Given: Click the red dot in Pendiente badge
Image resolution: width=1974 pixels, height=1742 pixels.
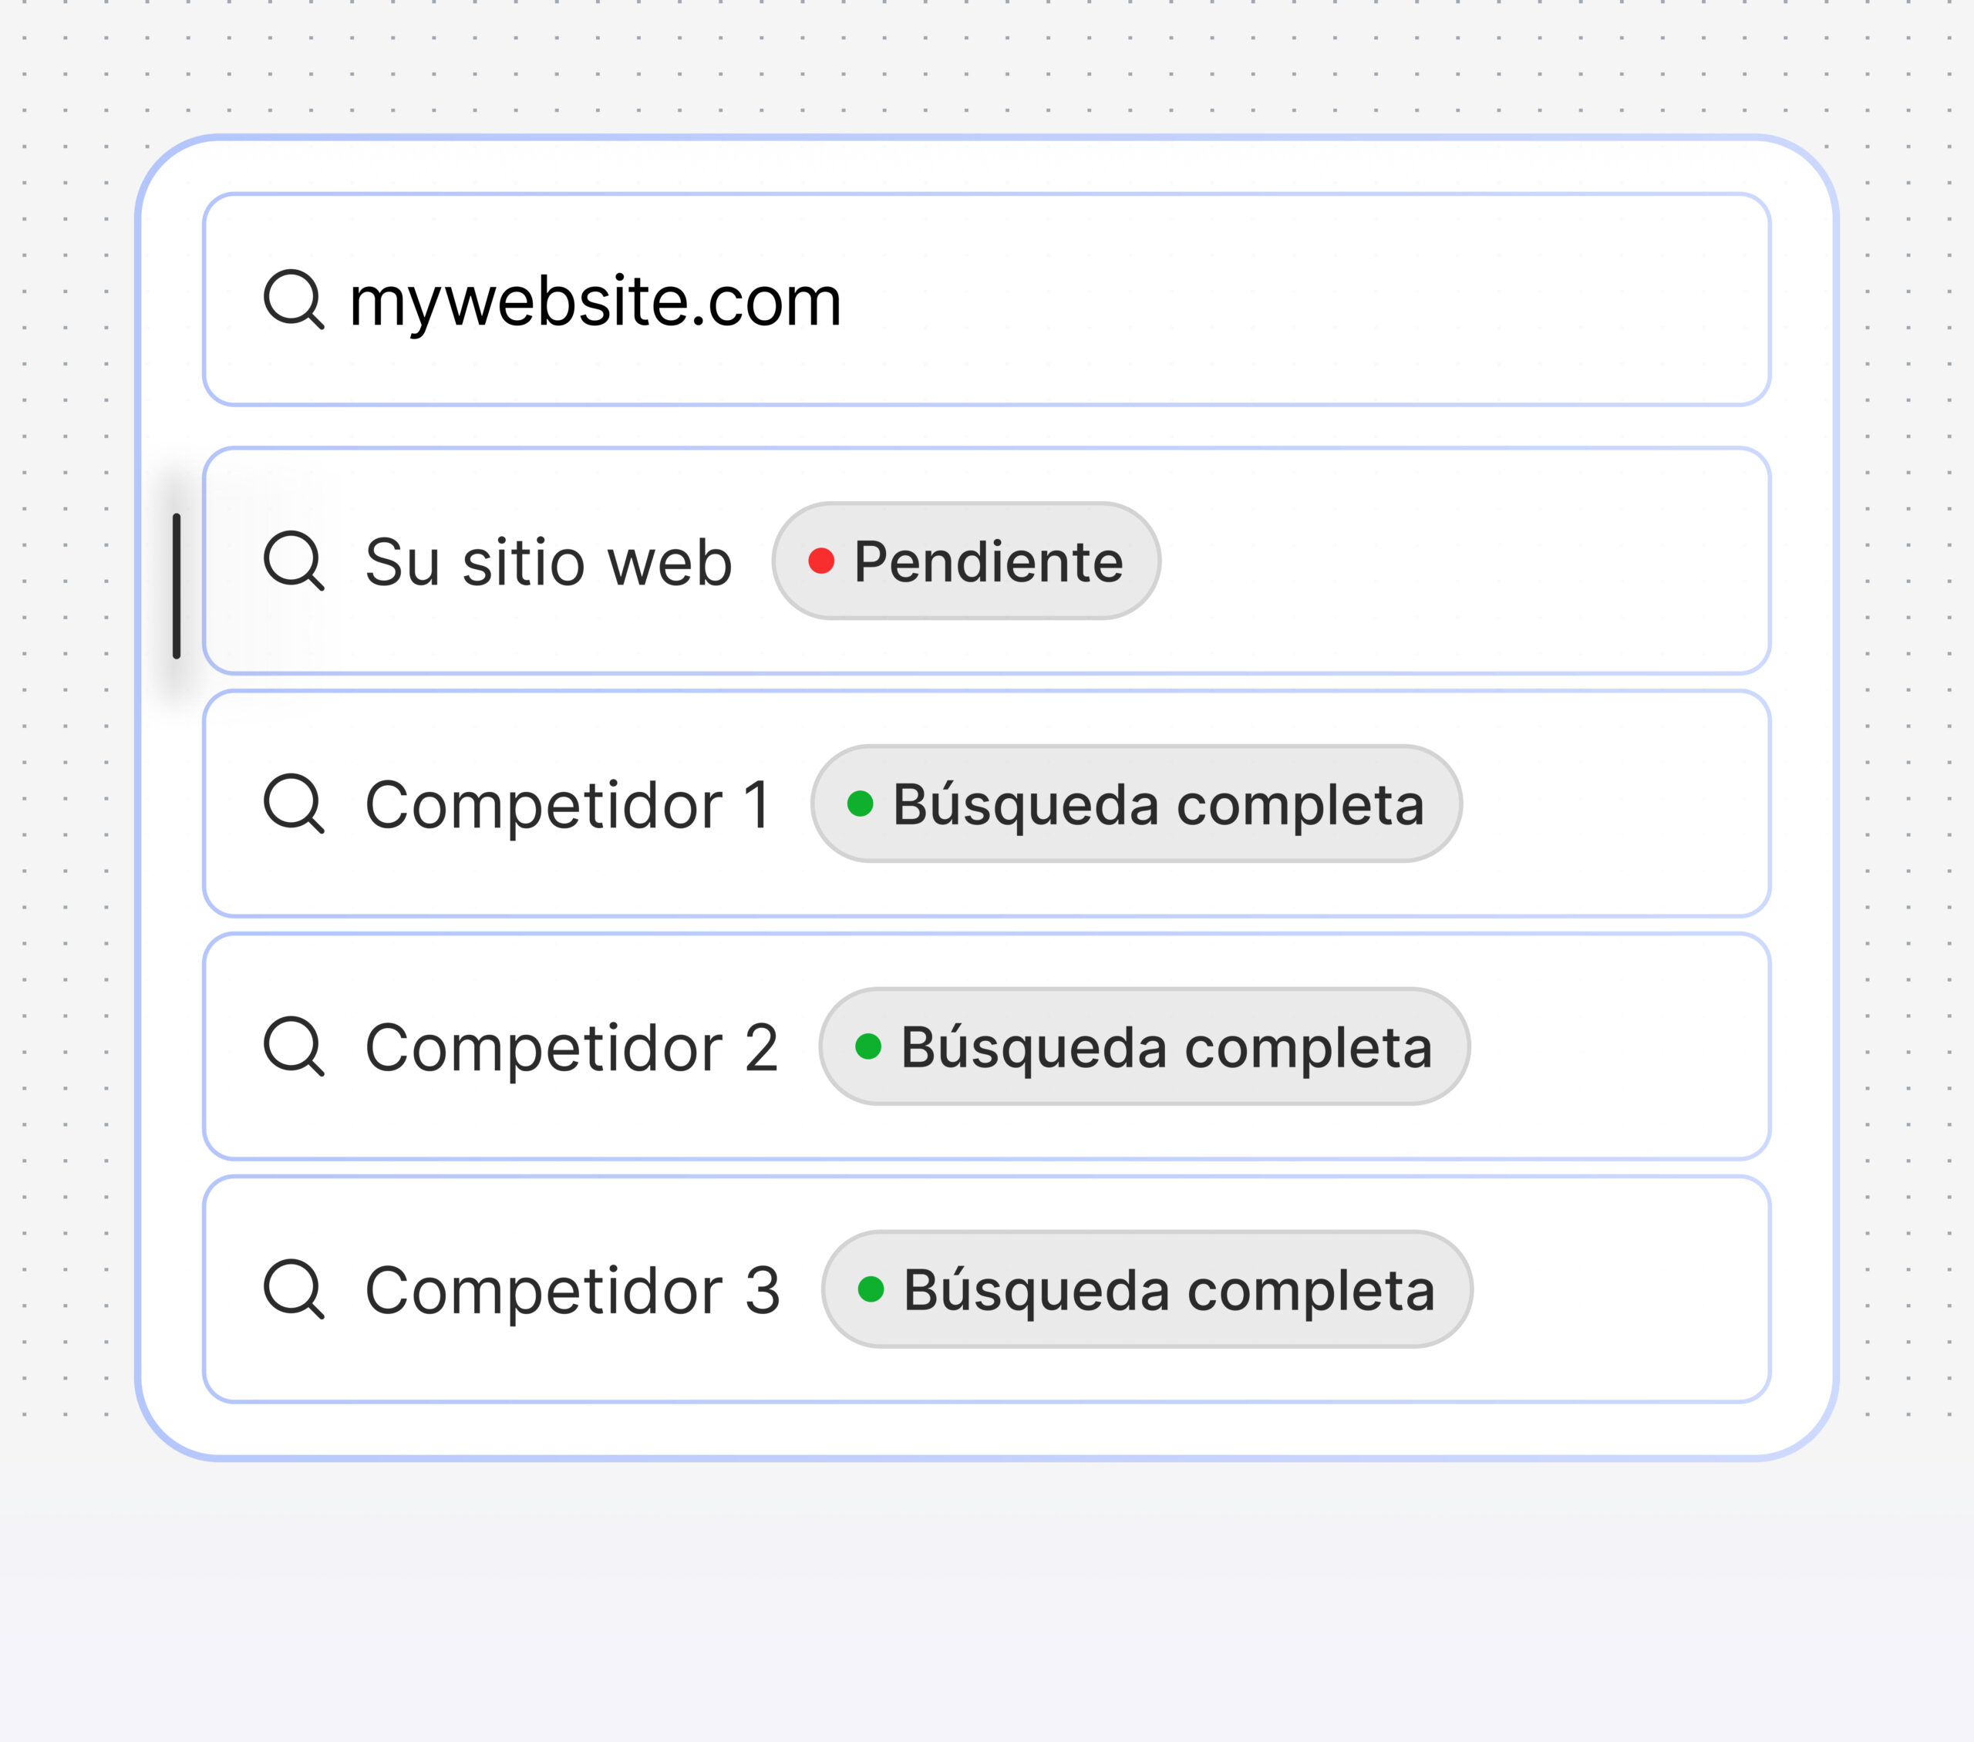Looking at the screenshot, I should pyautogui.click(x=821, y=561).
